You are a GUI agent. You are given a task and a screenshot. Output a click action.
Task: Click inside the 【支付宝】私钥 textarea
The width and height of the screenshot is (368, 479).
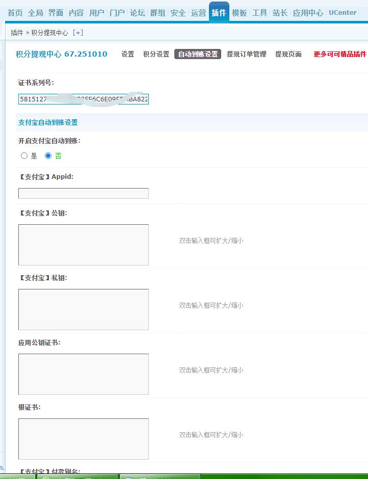coord(83,309)
